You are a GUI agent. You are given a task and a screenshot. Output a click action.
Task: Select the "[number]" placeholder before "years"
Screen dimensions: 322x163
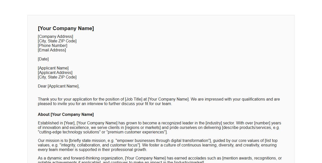pos(262,123)
